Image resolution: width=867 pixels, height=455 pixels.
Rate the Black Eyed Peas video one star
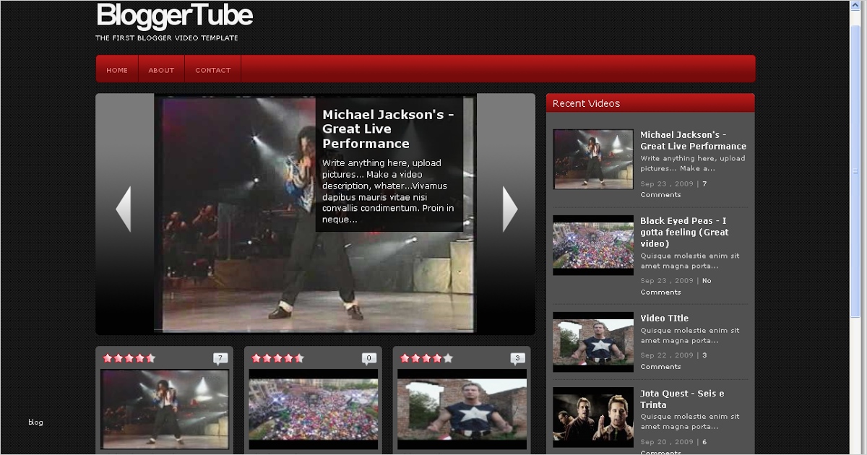[257, 357]
